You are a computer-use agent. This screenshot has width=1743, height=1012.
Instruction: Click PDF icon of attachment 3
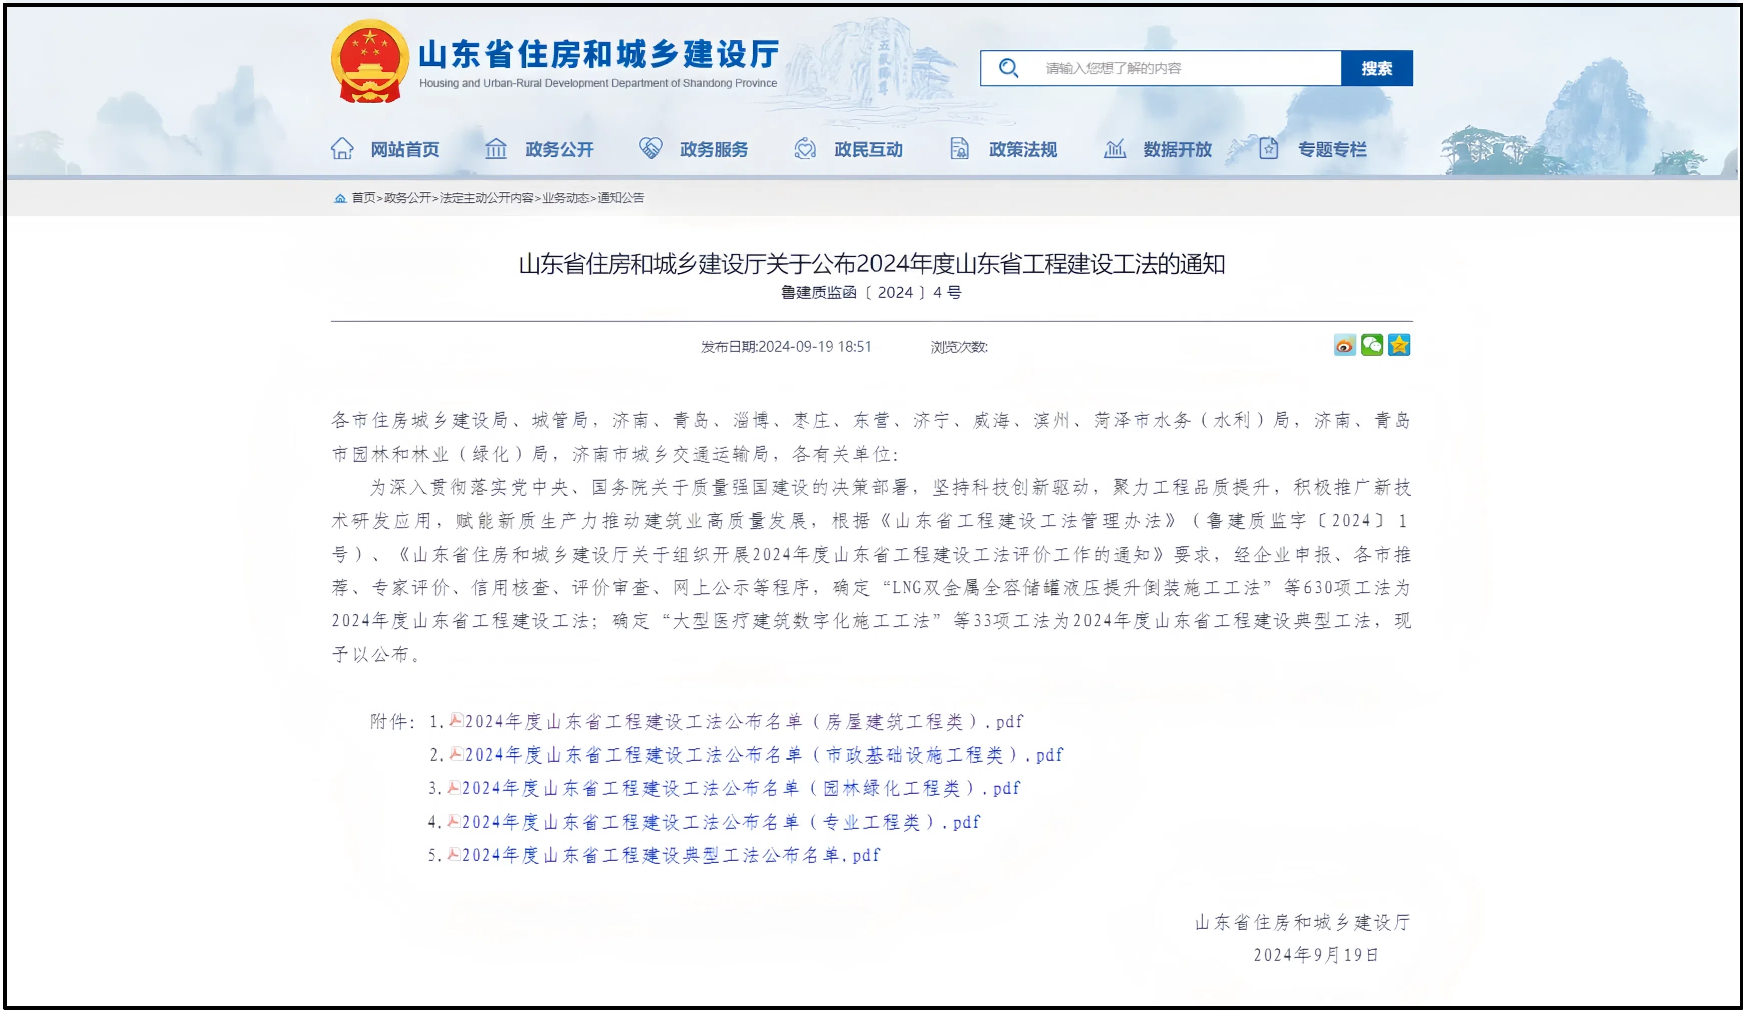(454, 787)
